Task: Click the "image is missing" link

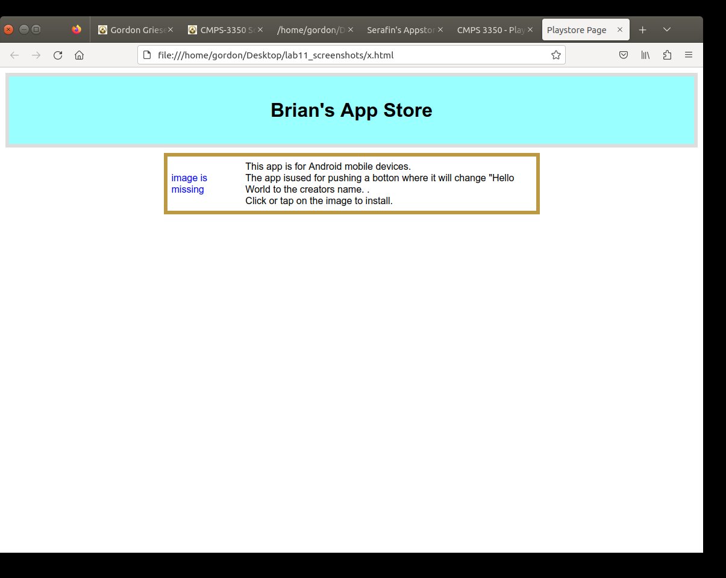Action: 189,184
